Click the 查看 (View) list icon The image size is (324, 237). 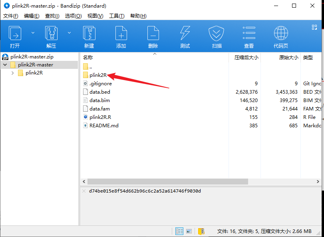point(249,33)
